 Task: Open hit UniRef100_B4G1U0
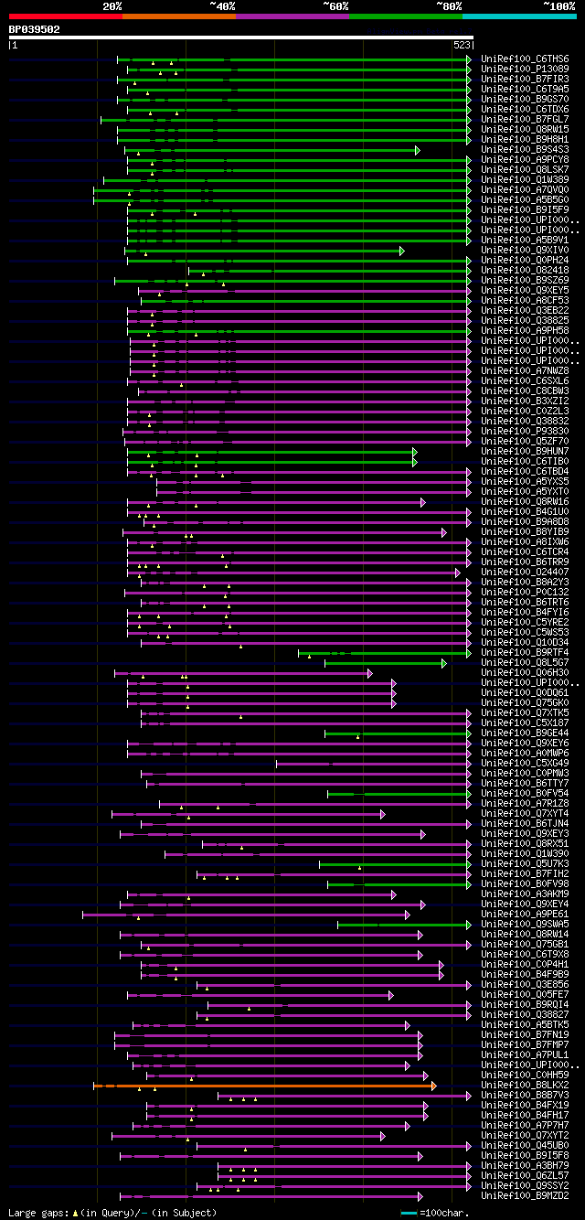pos(525,511)
